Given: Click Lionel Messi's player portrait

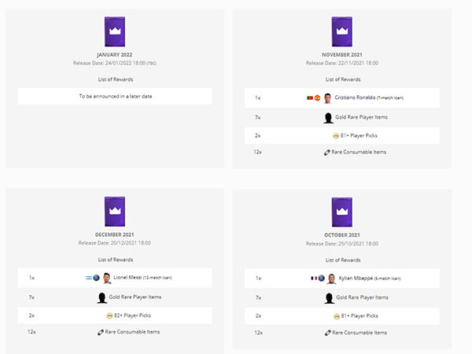Looking at the screenshot, I should [x=106, y=278].
